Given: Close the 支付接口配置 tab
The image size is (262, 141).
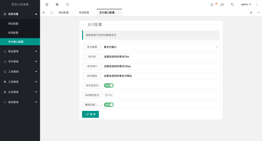Looking at the screenshot, I should click(119, 13).
